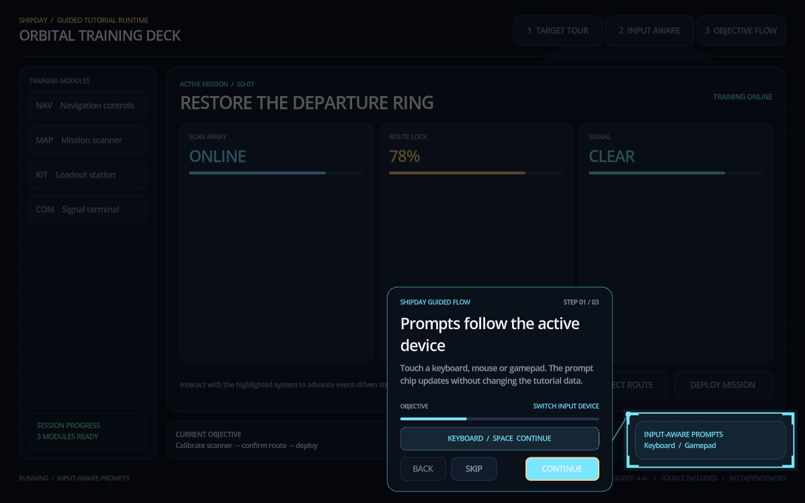
Task: Select the Scan Array Online card
Action: point(277,243)
